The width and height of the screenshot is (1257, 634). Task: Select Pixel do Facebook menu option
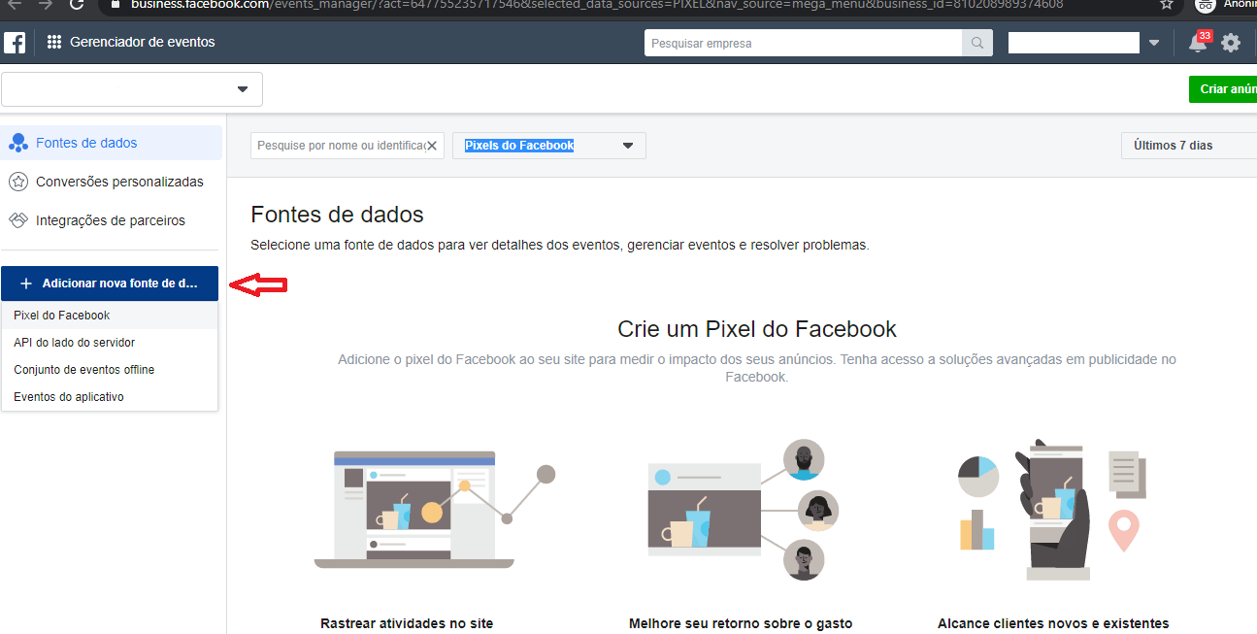pyautogui.click(x=110, y=316)
